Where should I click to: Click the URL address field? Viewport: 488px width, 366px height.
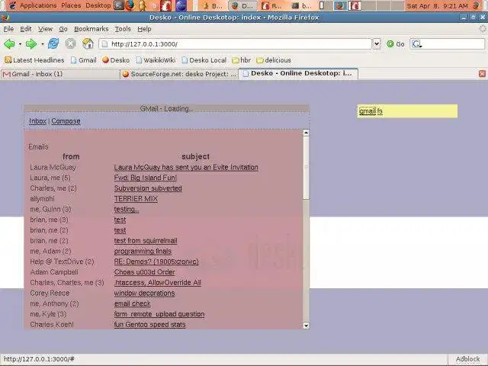[236, 44]
